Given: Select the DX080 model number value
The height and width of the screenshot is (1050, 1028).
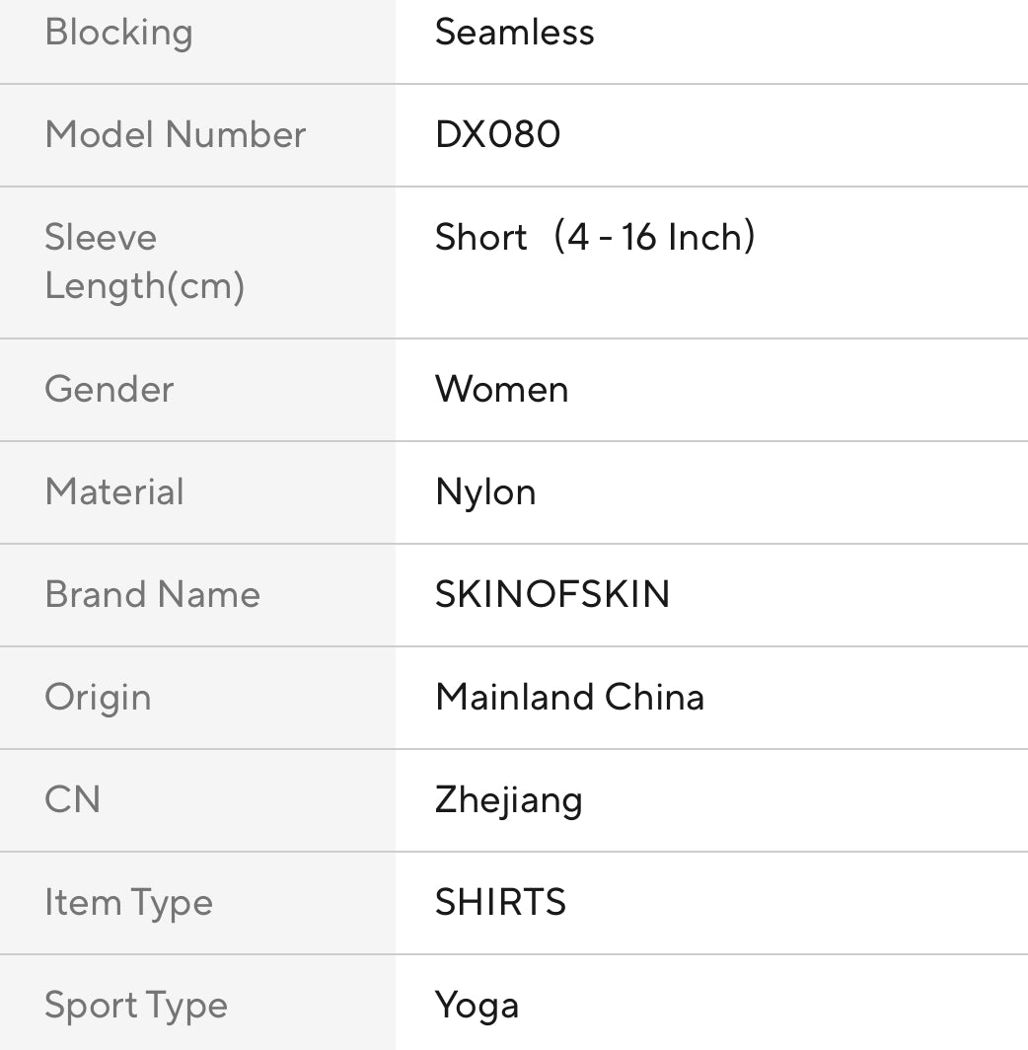Looking at the screenshot, I should point(497,135).
